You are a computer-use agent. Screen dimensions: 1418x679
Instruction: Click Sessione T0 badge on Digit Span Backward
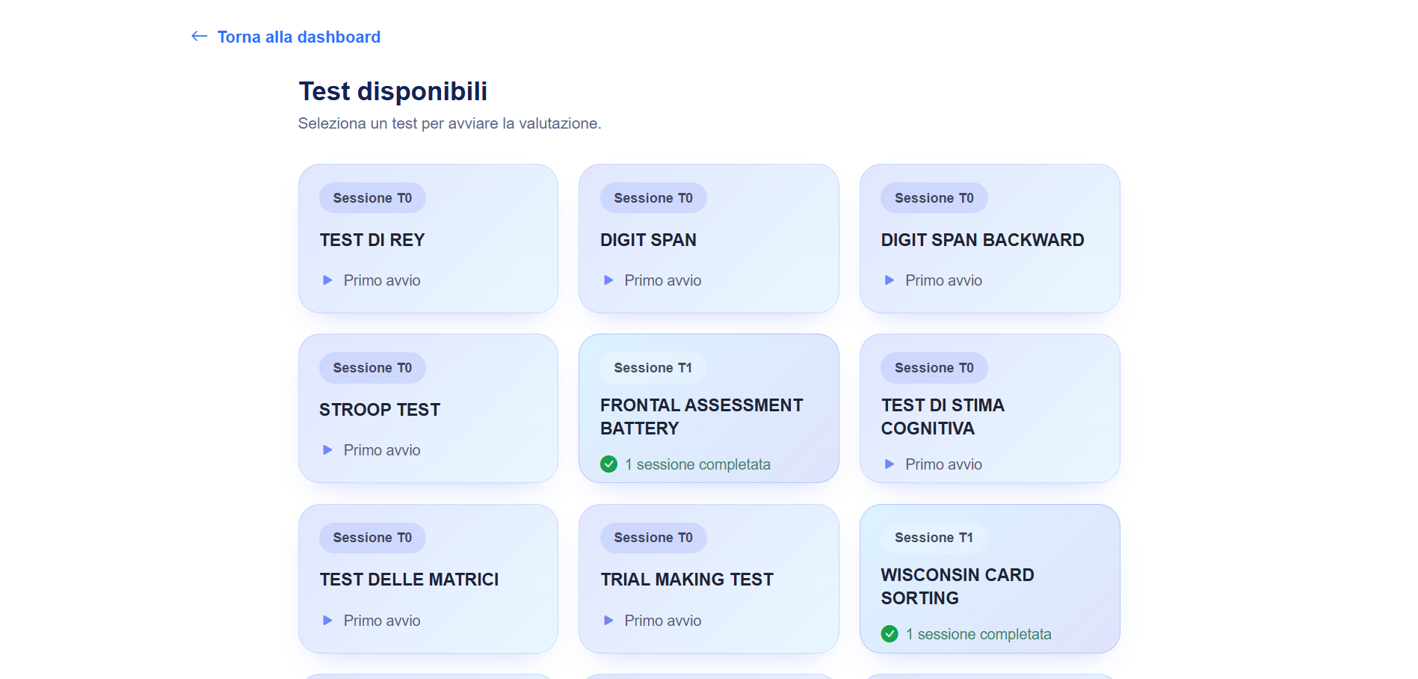coord(934,198)
